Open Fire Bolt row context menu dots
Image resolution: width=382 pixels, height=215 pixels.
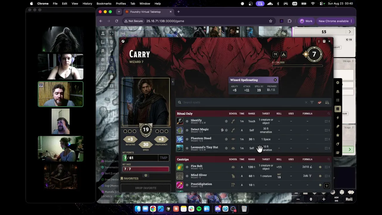pos(329,167)
